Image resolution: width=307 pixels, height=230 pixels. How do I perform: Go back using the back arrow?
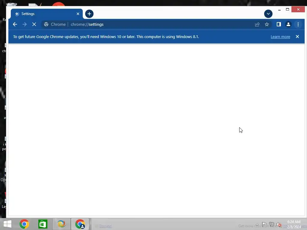[15, 24]
